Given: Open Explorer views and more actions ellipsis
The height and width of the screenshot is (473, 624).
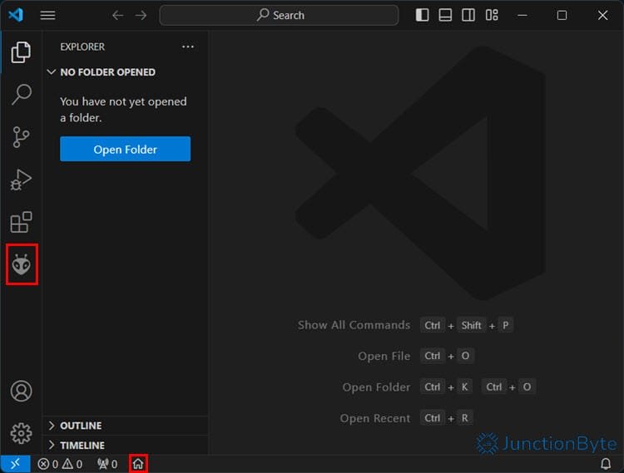Looking at the screenshot, I should [x=188, y=47].
